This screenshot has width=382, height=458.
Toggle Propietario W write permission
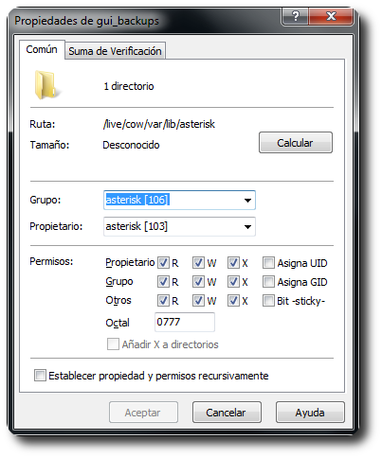pos(198,263)
